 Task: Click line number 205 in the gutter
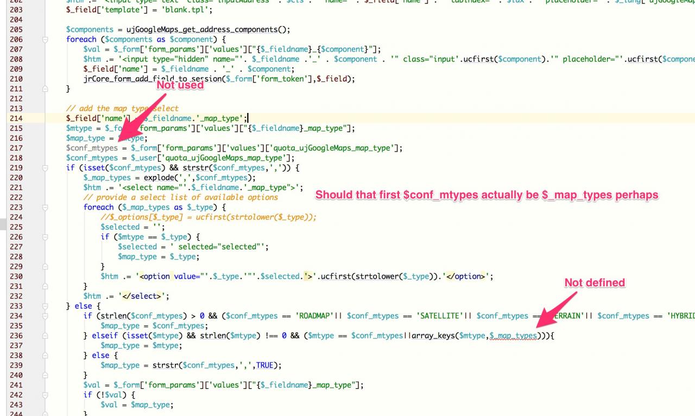(16, 29)
